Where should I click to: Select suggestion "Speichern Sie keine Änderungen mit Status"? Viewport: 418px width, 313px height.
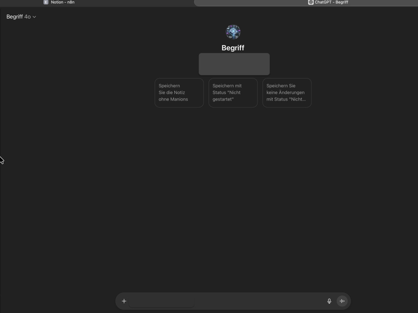click(x=287, y=93)
